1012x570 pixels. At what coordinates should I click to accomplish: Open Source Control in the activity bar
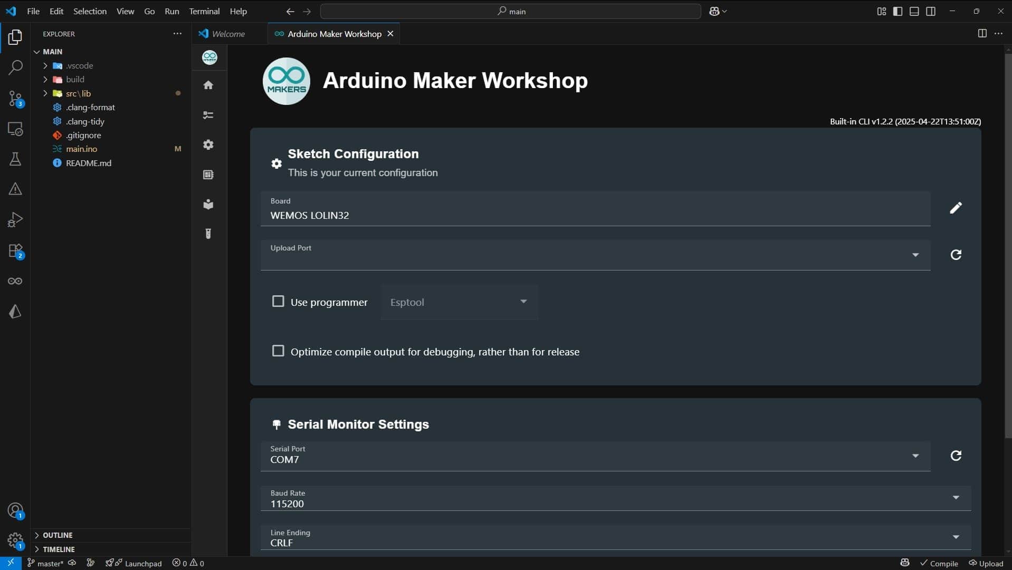coord(15,99)
